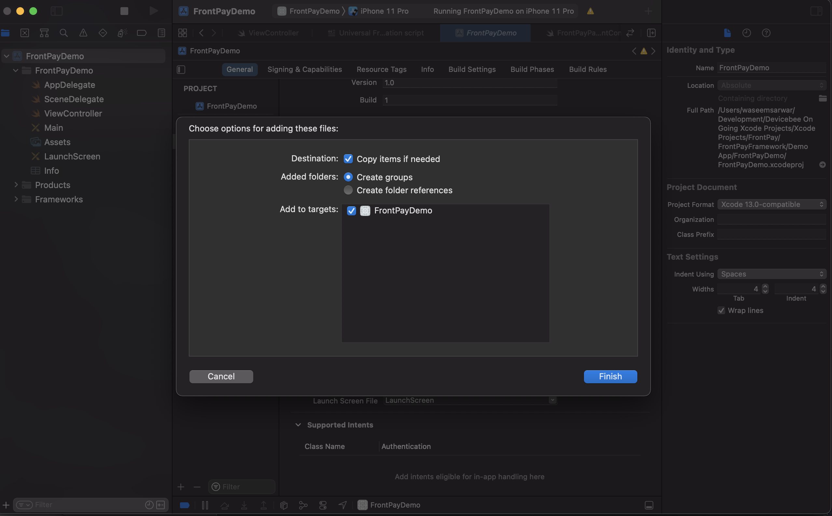
Task: Click the Stop button in toolbar
Action: 124,11
